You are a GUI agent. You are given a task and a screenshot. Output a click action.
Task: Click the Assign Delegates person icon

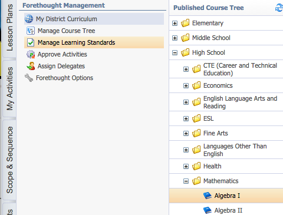pyautogui.click(x=31, y=66)
